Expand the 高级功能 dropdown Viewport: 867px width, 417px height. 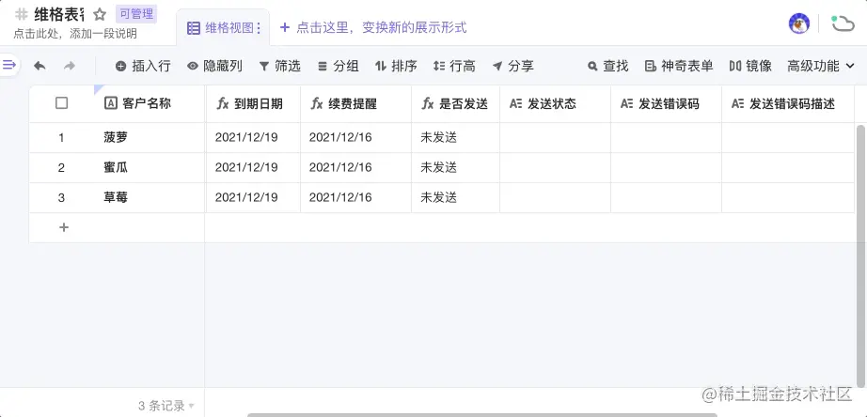pyautogui.click(x=821, y=67)
